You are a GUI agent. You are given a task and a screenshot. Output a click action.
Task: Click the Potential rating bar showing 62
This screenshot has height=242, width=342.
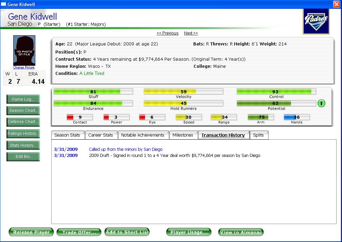pyautogui.click(x=276, y=103)
